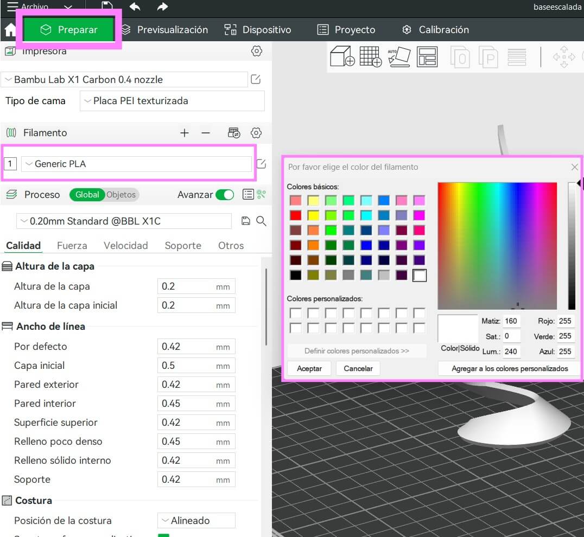Click the luminance slider bar
Viewport: 584px width, 537px height.
[x=572, y=246]
